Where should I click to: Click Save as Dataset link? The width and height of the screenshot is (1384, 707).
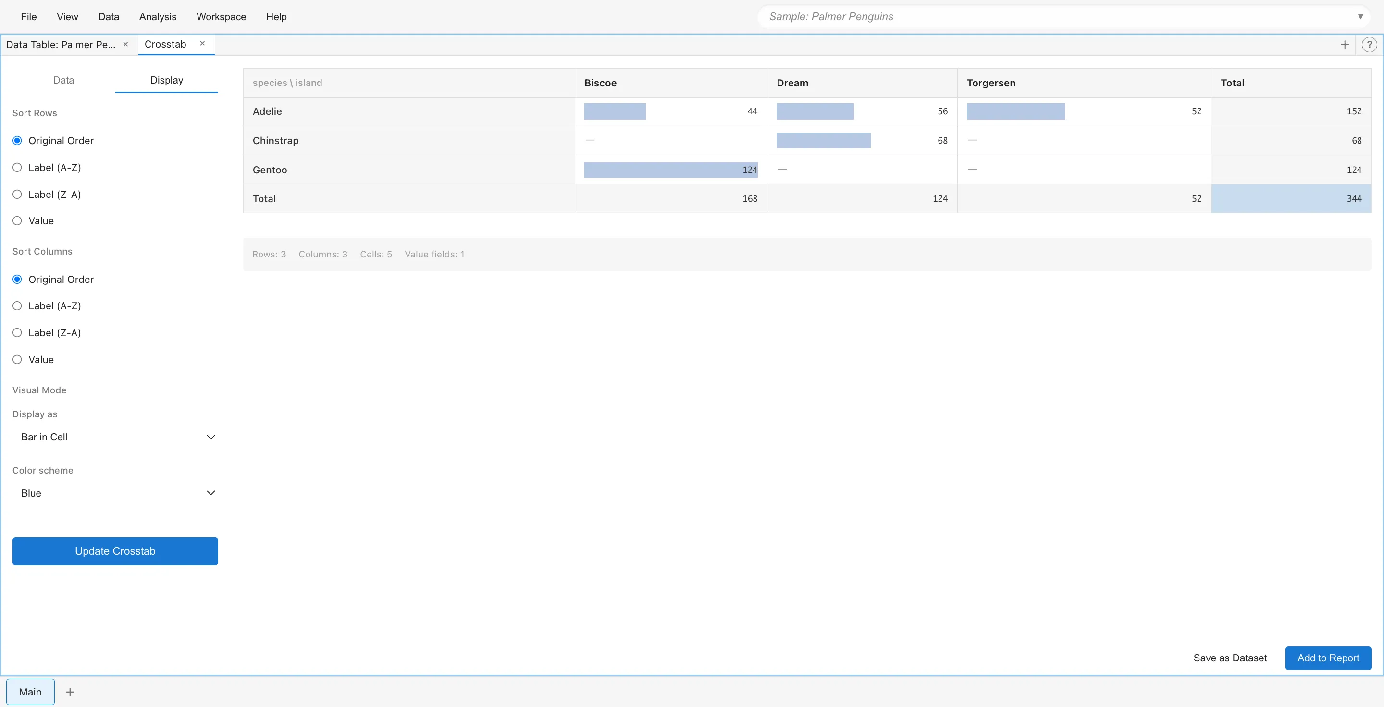point(1230,658)
